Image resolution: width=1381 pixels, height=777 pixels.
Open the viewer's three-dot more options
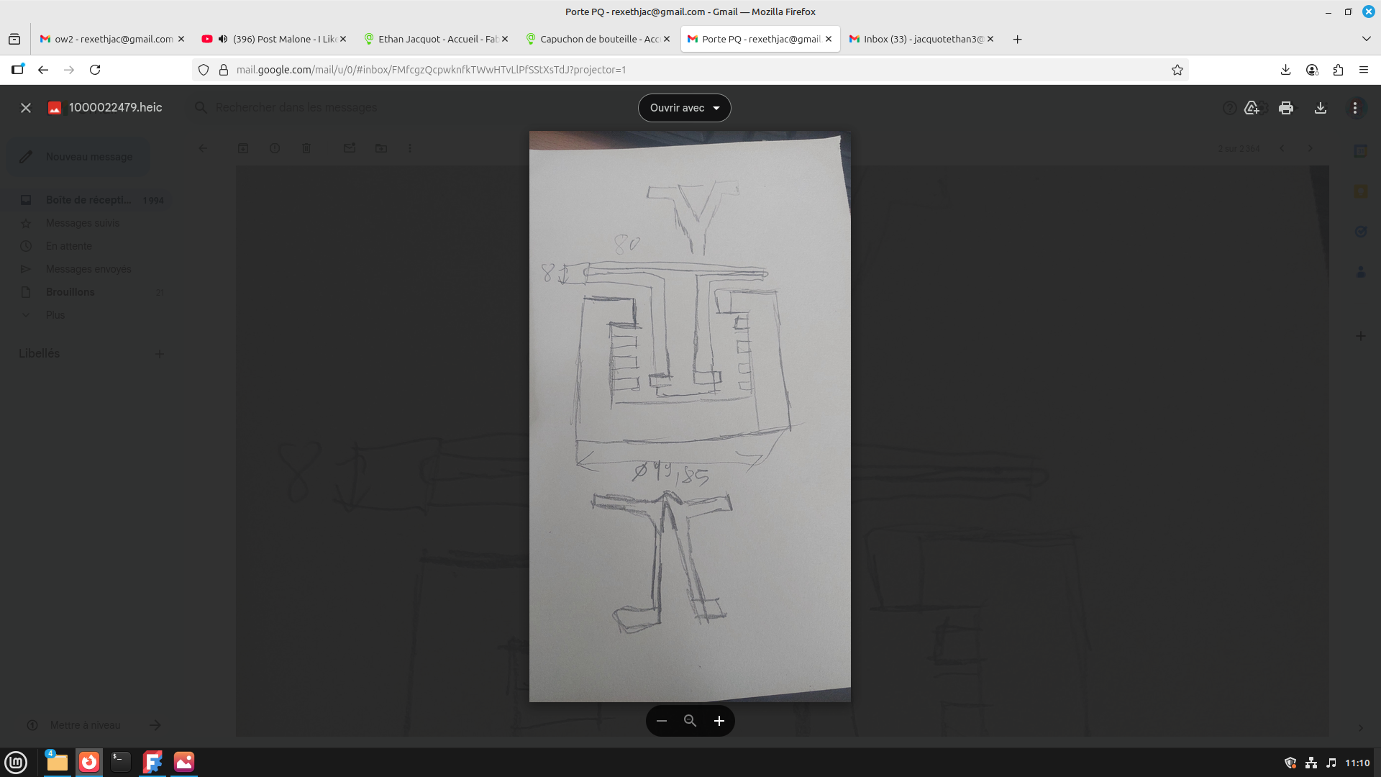point(1355,108)
